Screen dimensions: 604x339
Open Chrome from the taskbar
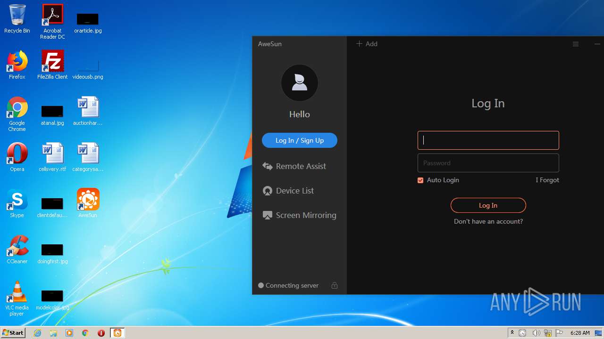(85, 333)
